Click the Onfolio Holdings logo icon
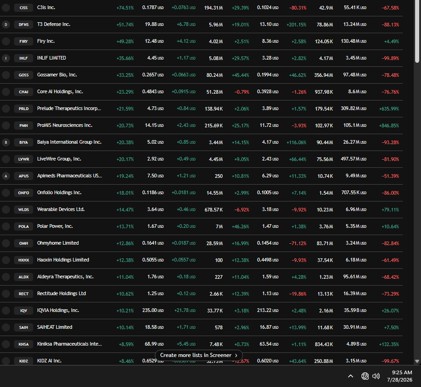421x387 pixels. point(6,192)
